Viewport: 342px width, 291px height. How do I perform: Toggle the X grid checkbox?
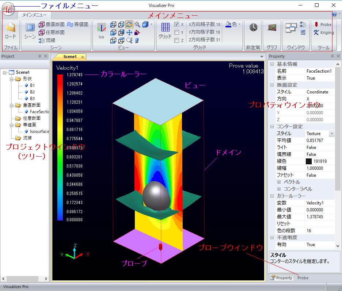click(x=177, y=24)
